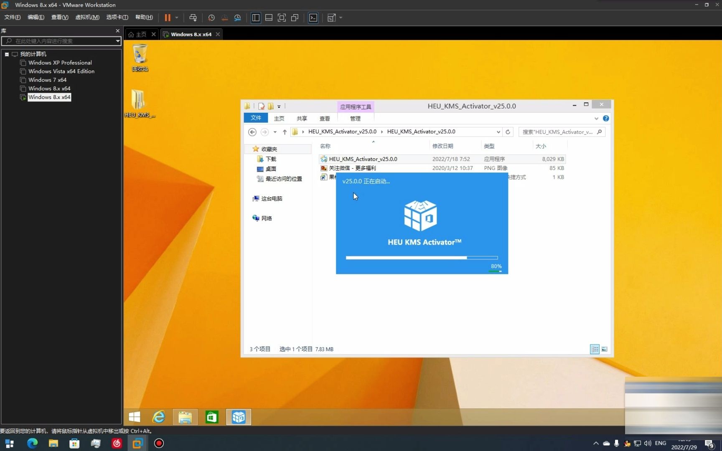Viewport: 722px width, 451px height.
Task: Click the Explorer back navigation arrow
Action: (x=252, y=132)
